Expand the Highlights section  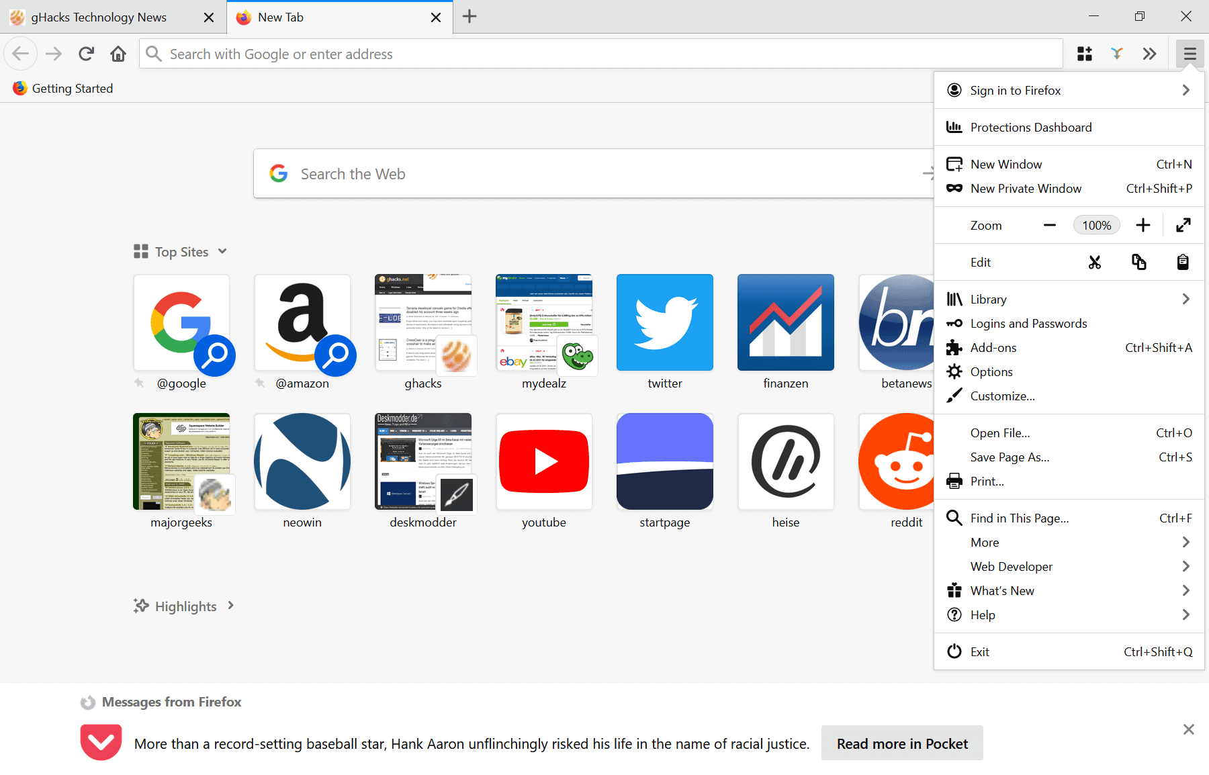pos(231,605)
